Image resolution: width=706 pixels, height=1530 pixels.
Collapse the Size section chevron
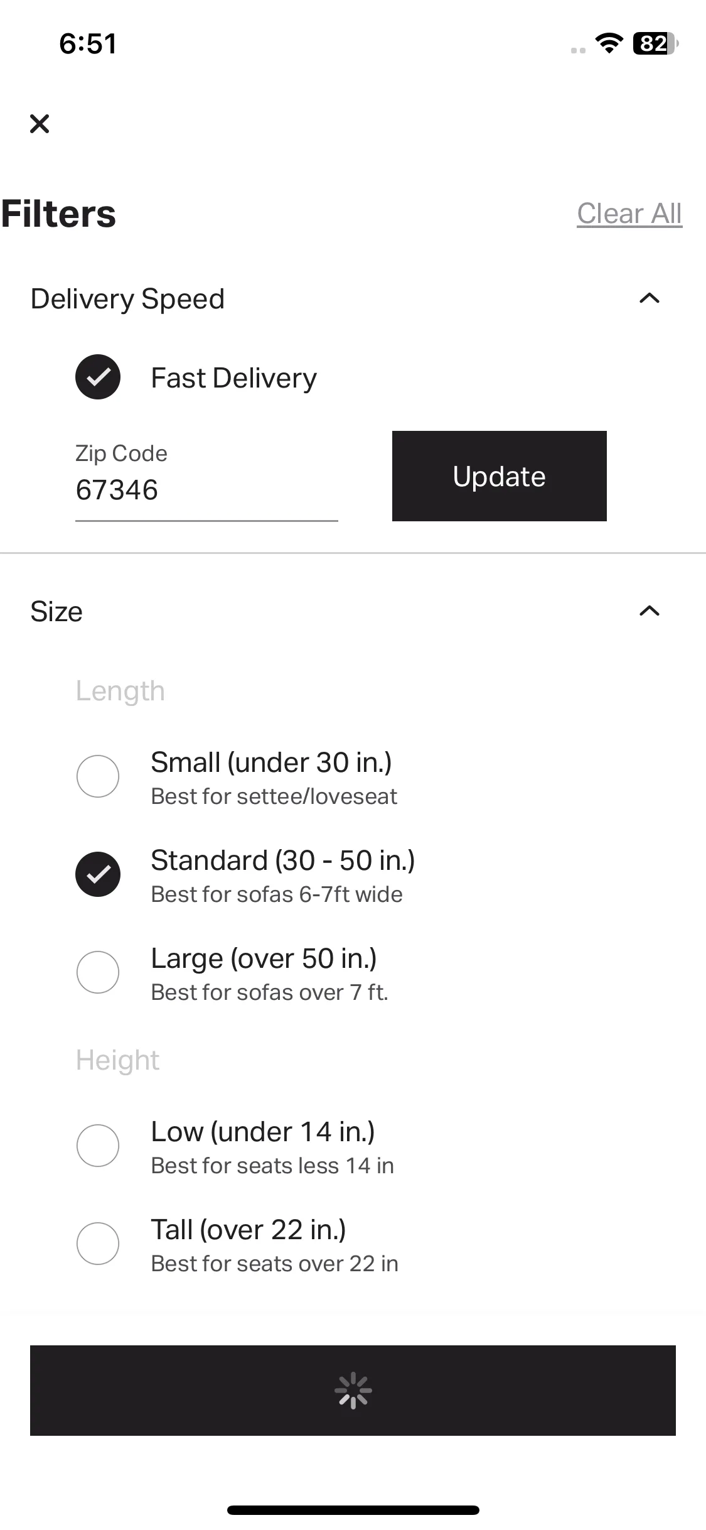(650, 610)
